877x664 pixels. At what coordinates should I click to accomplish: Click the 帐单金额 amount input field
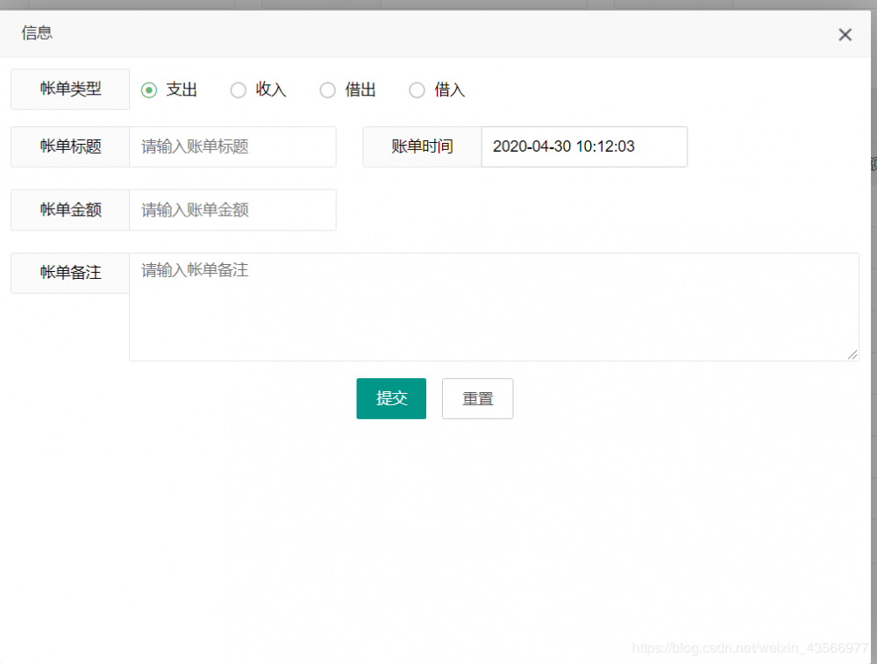[232, 210]
